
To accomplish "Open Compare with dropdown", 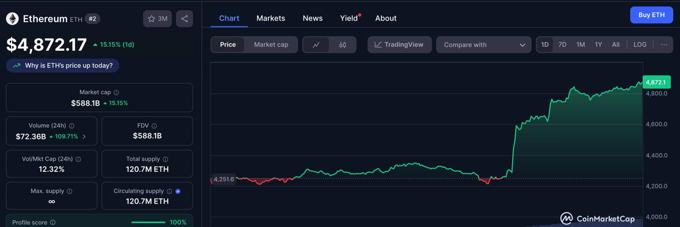I will [x=484, y=45].
